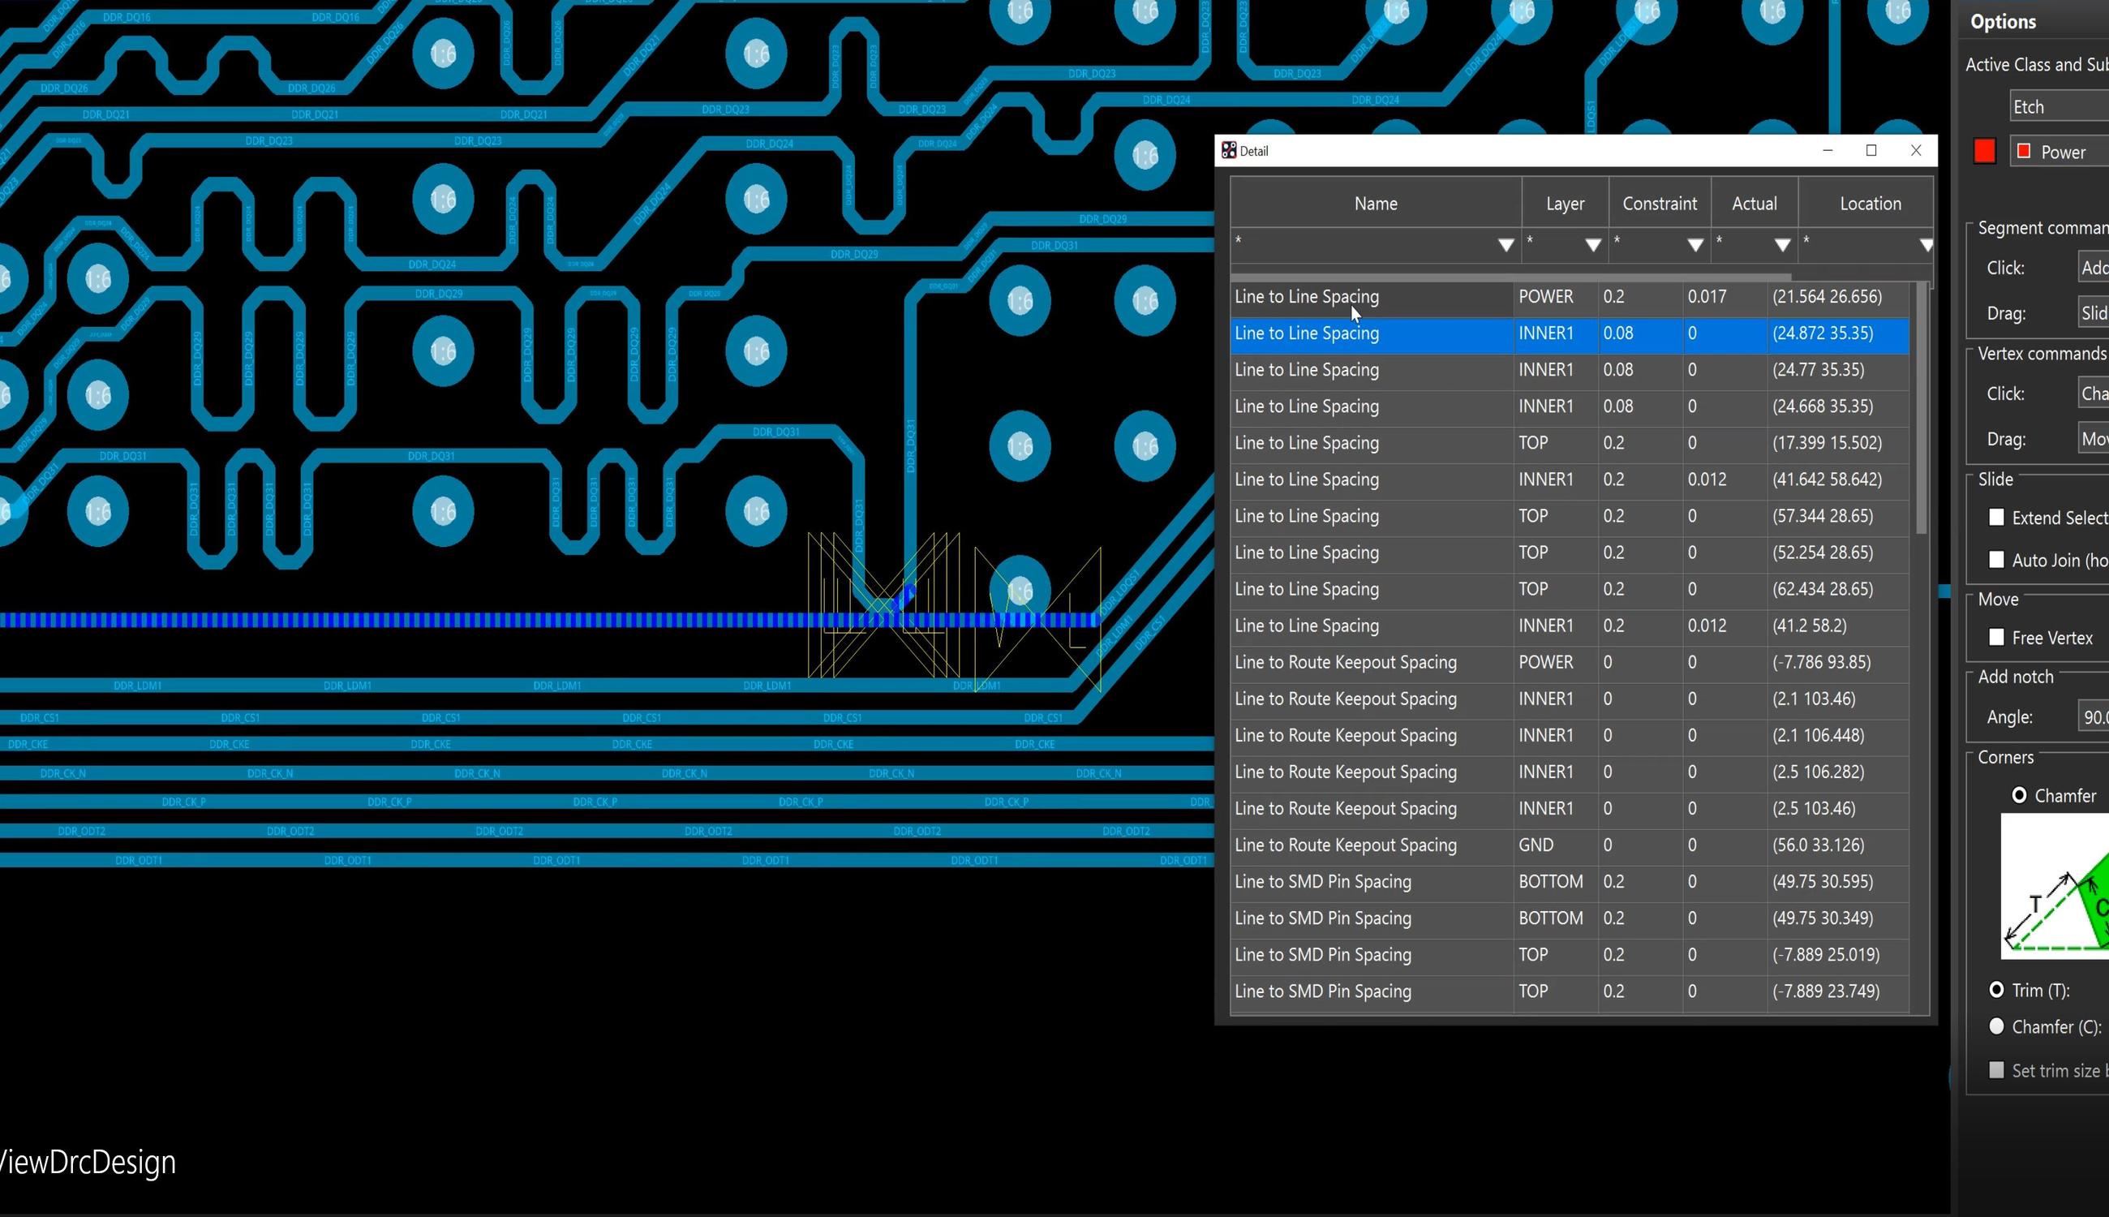Select the Chamfer corners radio button

point(2019,795)
